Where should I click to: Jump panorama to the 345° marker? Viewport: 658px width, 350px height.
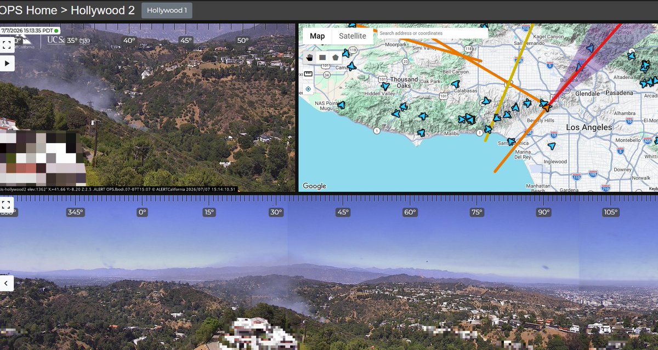(x=75, y=213)
